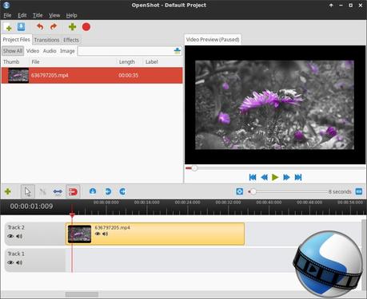Click the timeline 00:00:01:009 timecode
The image size is (367, 299).
tap(31, 207)
